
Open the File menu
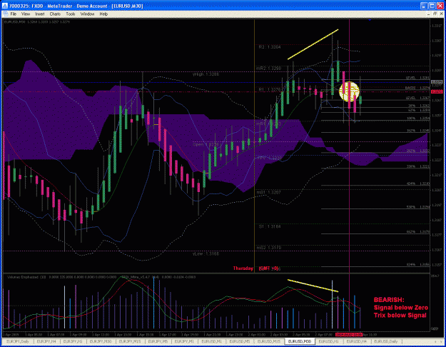(14, 14)
